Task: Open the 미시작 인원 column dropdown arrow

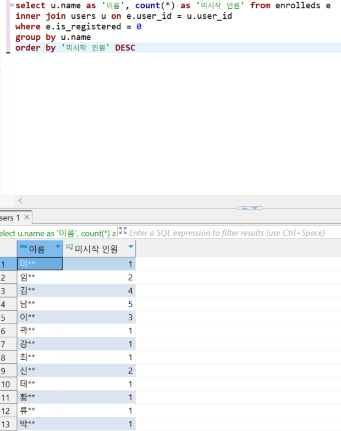Action: click(131, 246)
